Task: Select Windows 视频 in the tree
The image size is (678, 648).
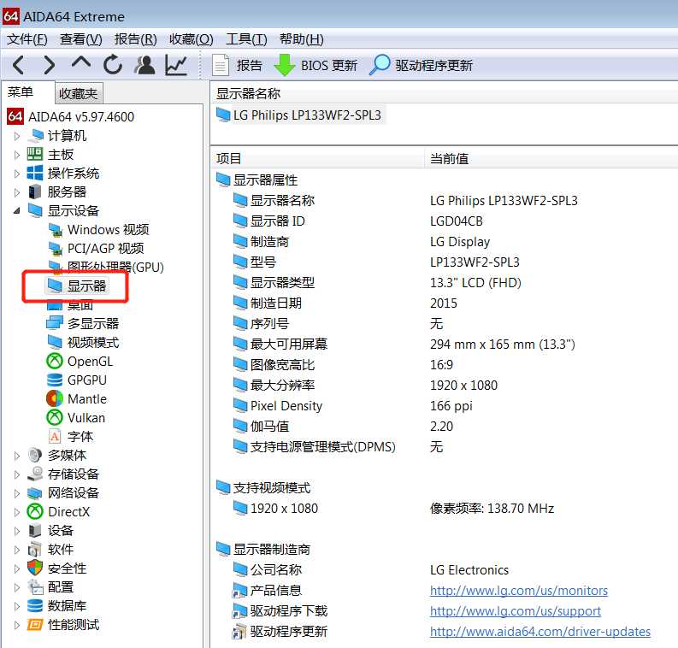Action: (99, 230)
